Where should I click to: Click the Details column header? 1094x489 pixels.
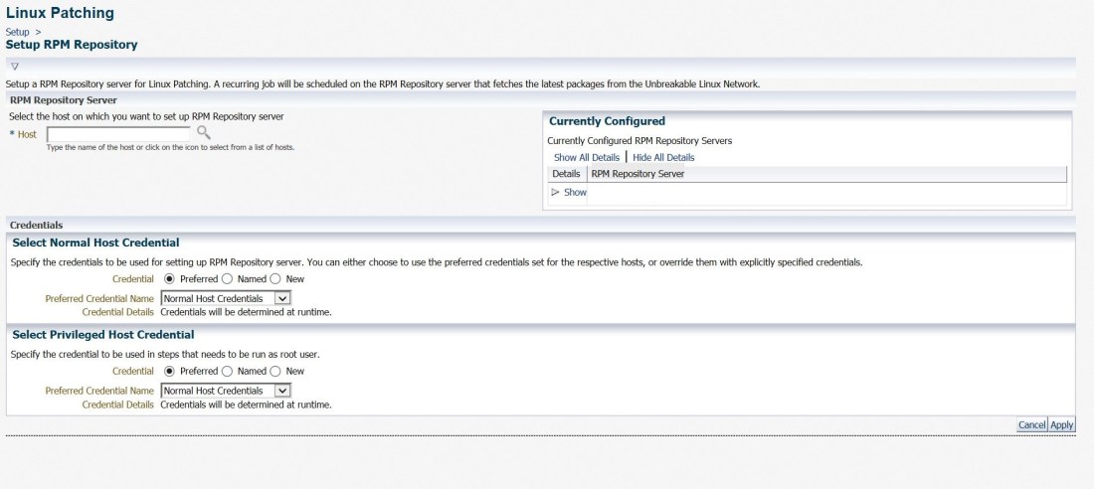click(566, 174)
